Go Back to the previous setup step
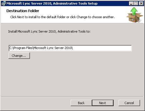145x111 pixels. [81, 103]
